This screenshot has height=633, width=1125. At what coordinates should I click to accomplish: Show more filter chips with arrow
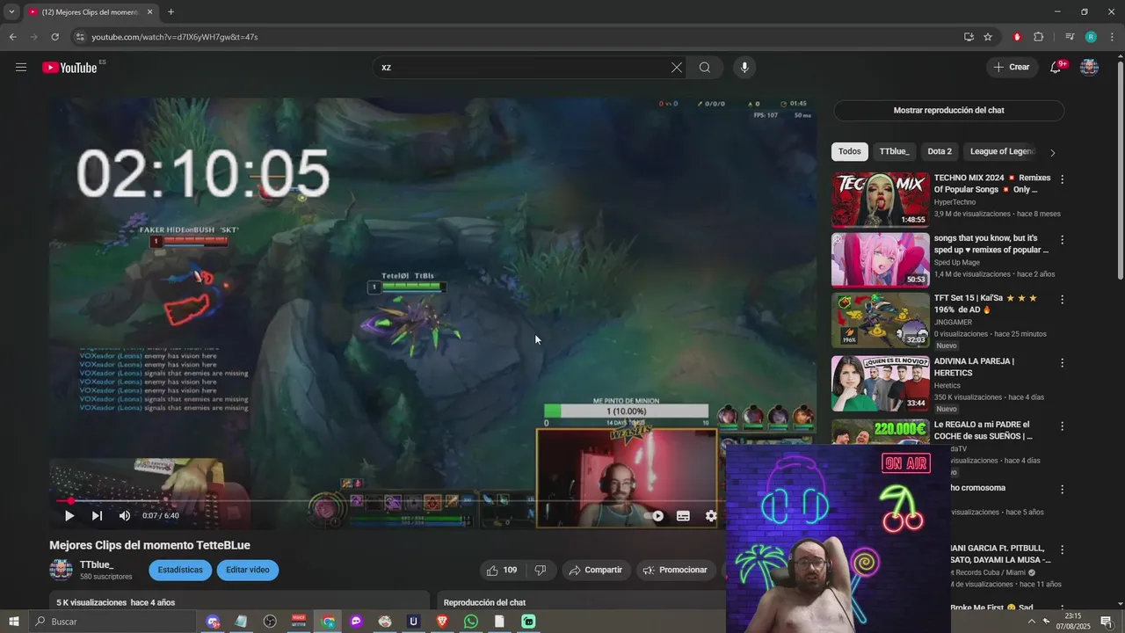(1052, 152)
